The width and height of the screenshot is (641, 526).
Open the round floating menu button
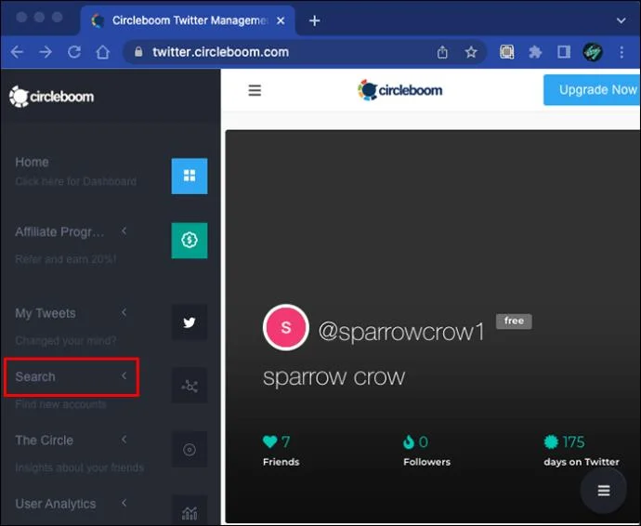pyautogui.click(x=604, y=490)
